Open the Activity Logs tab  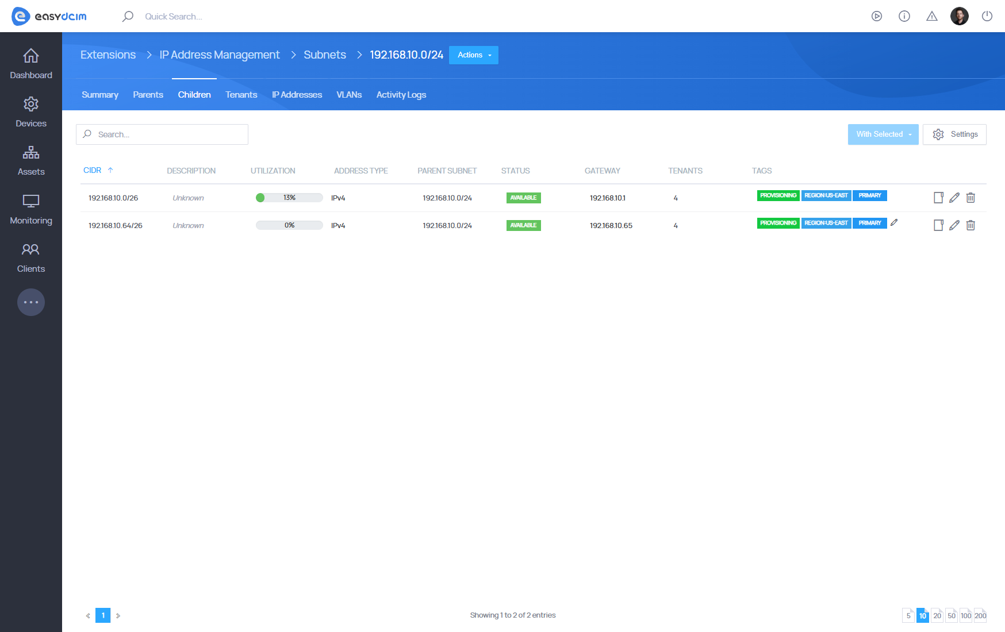click(401, 95)
